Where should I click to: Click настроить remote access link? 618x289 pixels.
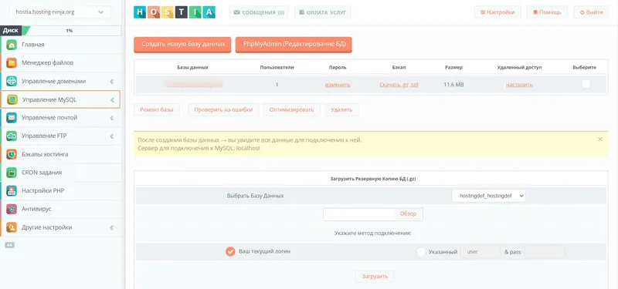click(519, 85)
